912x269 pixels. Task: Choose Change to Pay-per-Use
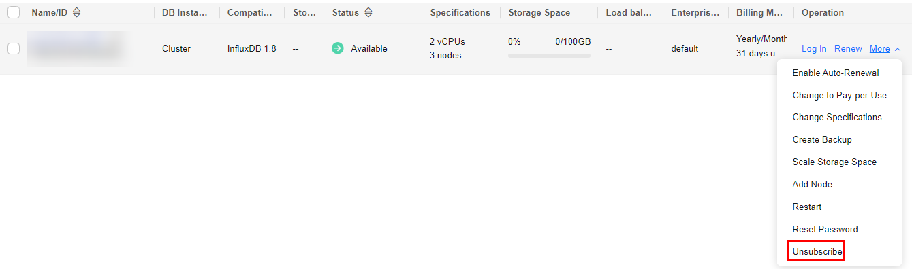point(839,95)
